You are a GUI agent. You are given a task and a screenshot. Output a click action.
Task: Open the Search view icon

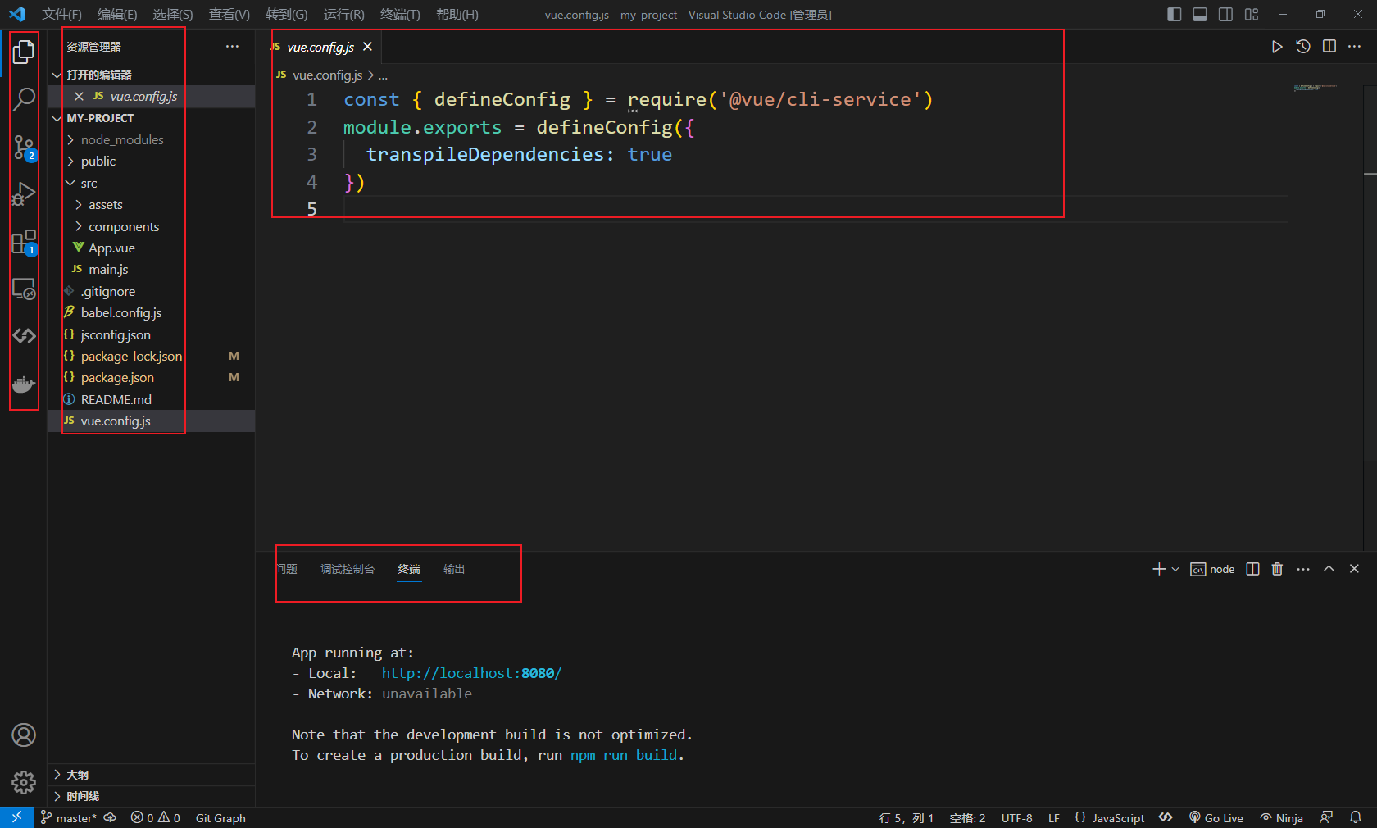24,99
